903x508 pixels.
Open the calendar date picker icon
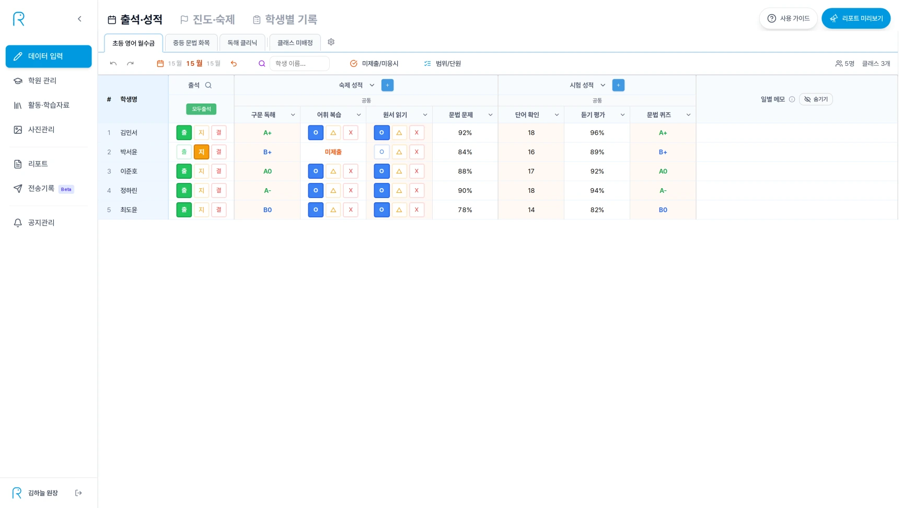(160, 64)
